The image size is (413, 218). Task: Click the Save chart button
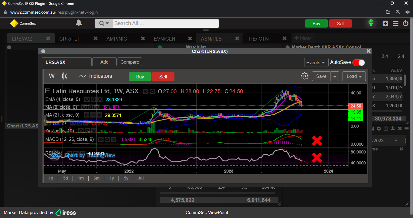[x=321, y=76]
